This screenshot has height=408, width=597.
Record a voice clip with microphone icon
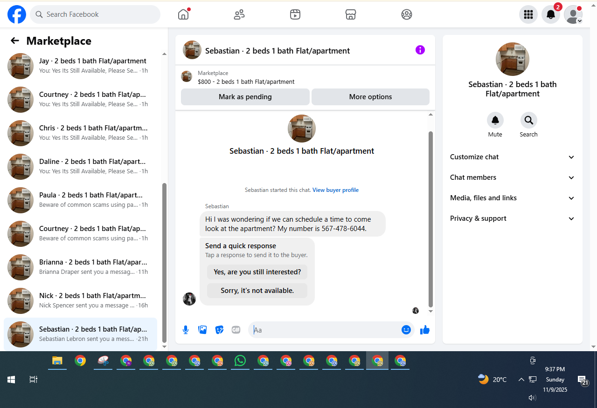tap(186, 330)
